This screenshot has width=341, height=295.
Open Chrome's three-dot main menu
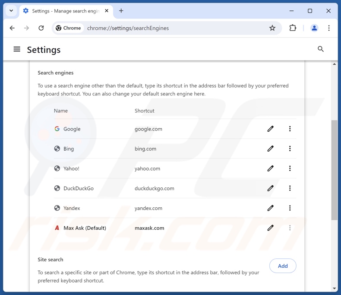pos(329,28)
